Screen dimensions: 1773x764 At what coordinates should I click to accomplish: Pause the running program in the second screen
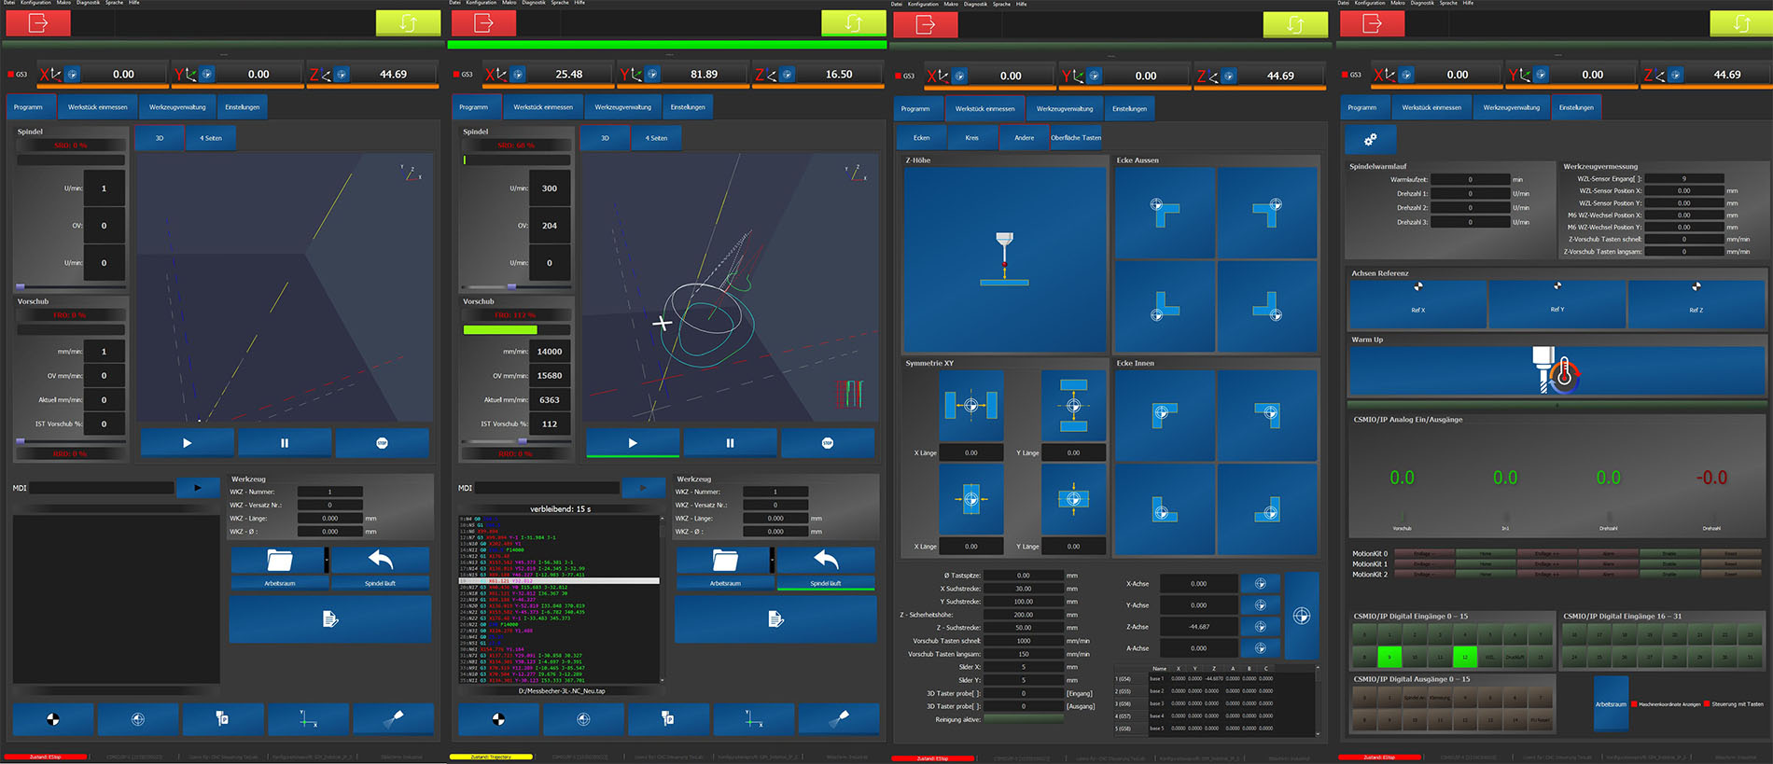[x=730, y=443]
